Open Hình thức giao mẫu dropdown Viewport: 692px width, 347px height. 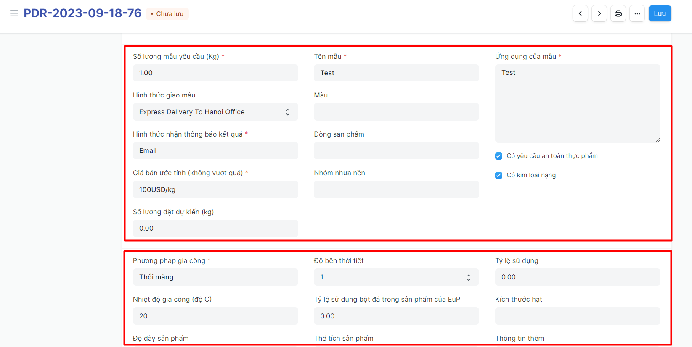(215, 112)
